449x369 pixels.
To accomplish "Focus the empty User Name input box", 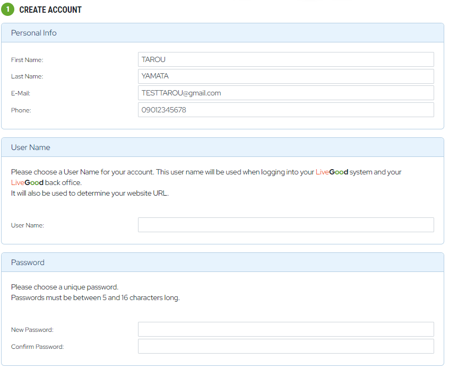I will [x=286, y=225].
